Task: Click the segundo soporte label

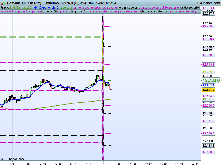Action: coord(106,7)
